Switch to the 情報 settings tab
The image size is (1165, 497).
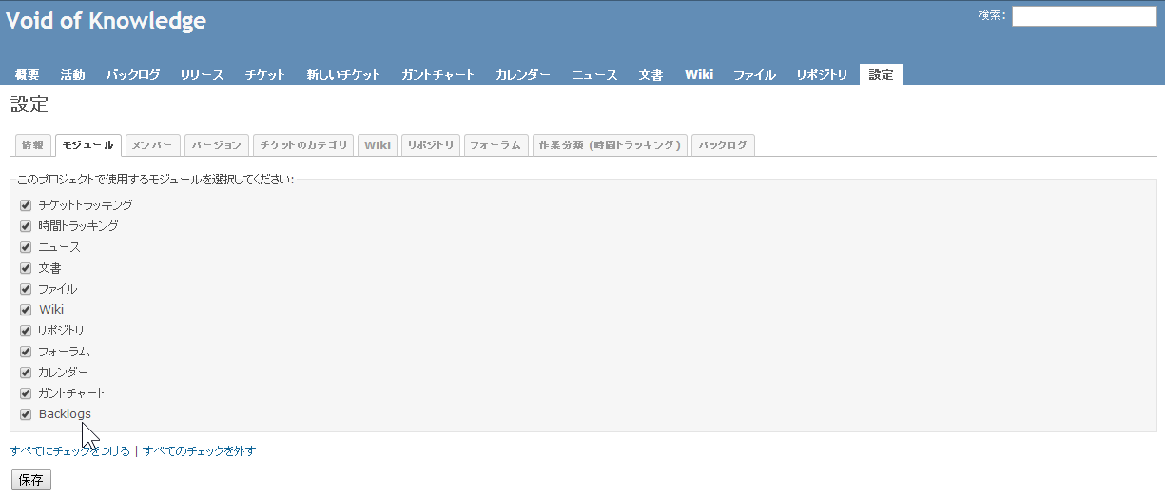(32, 145)
